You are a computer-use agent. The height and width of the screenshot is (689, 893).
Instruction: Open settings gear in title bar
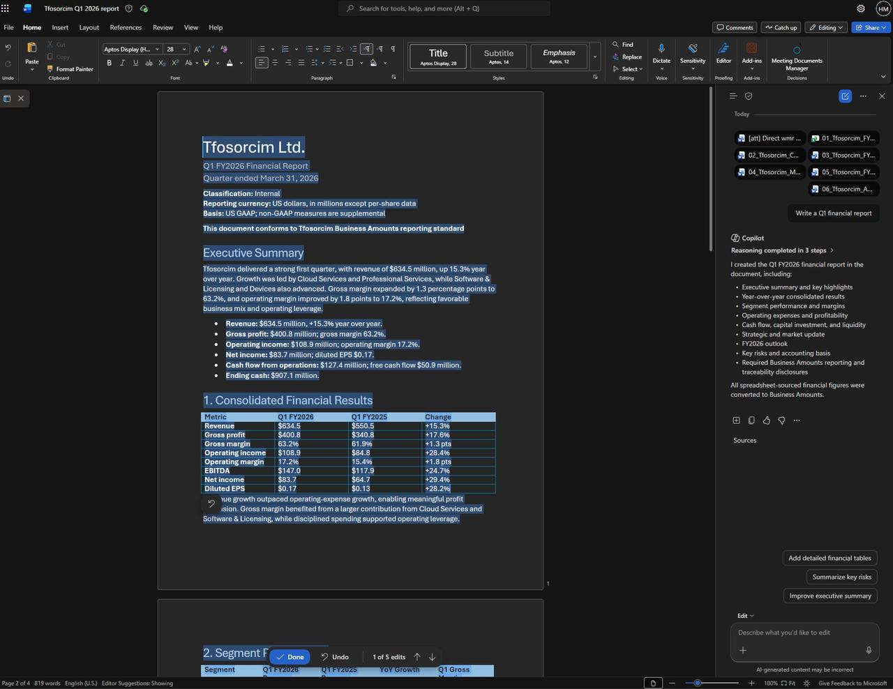861,8
